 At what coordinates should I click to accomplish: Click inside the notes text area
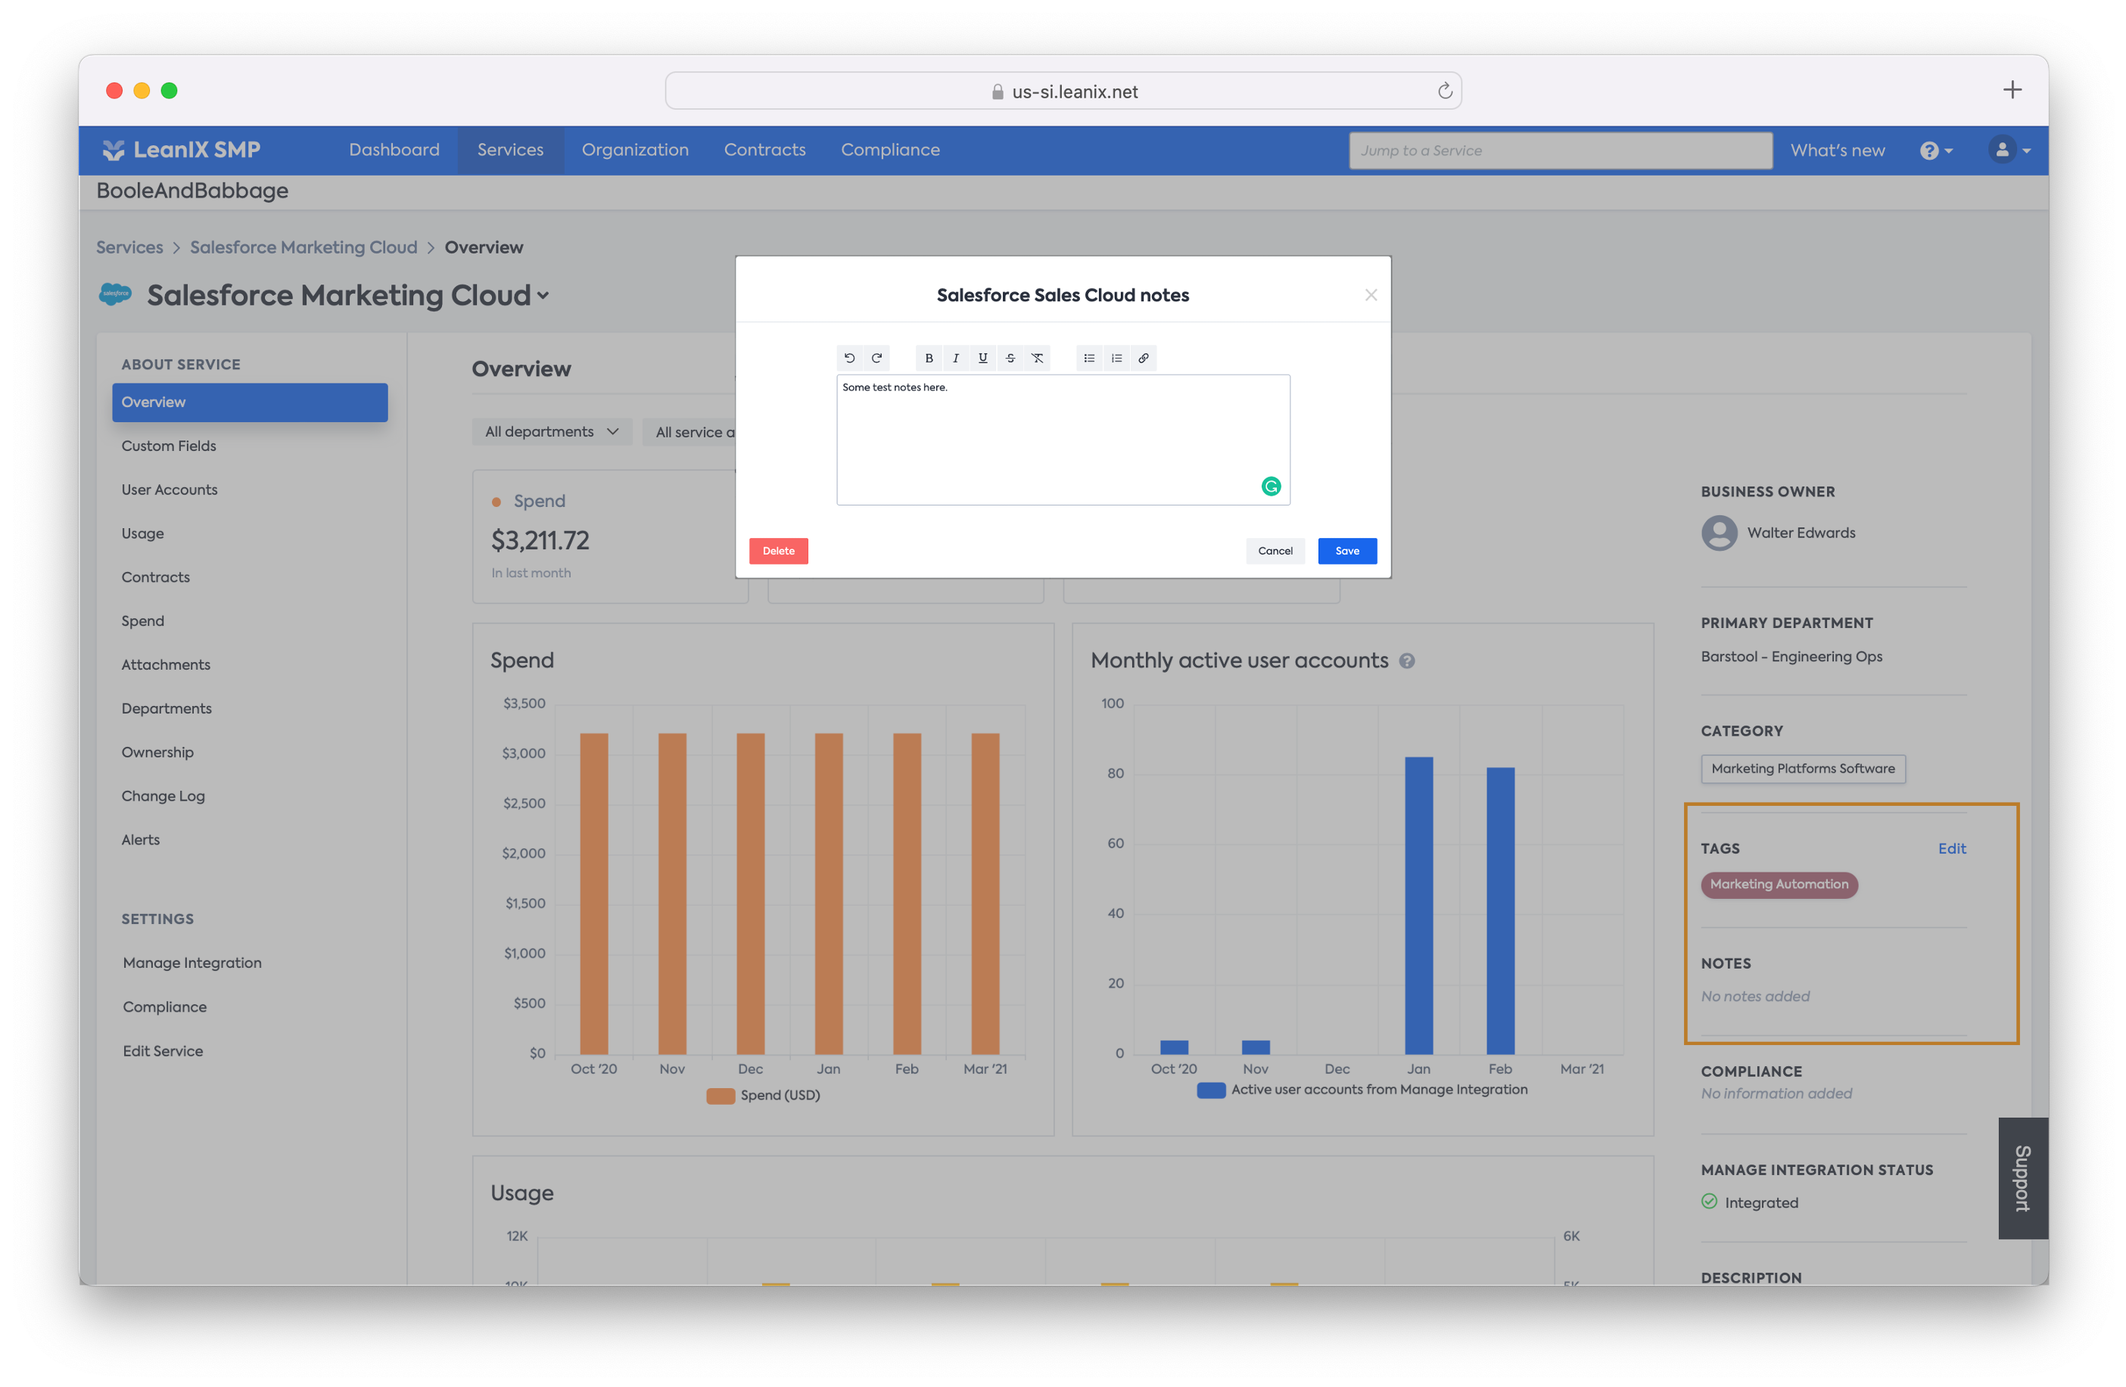click(x=1063, y=440)
